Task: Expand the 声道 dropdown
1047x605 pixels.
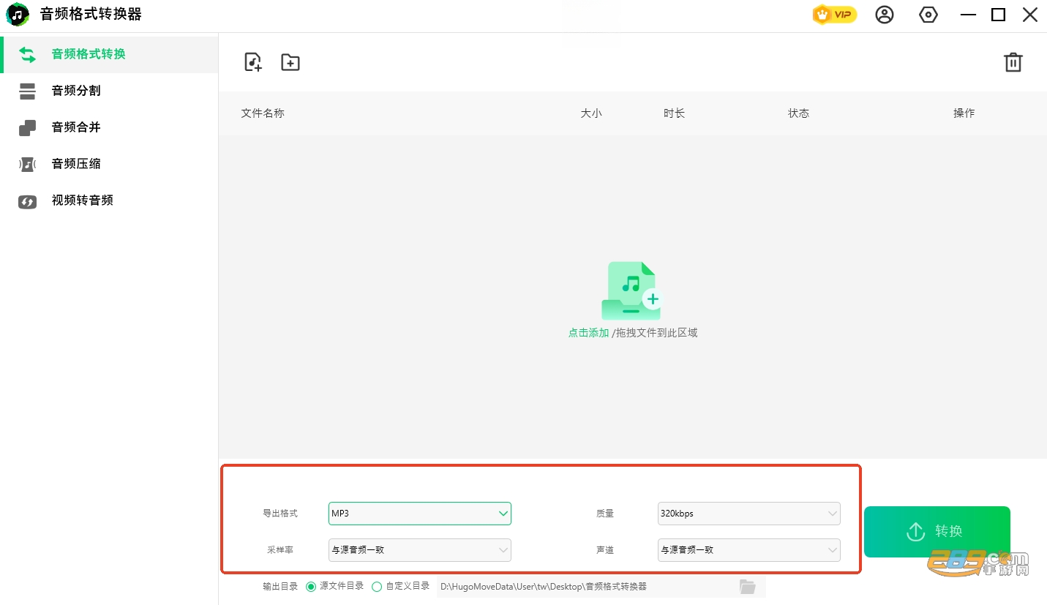Action: [x=749, y=549]
